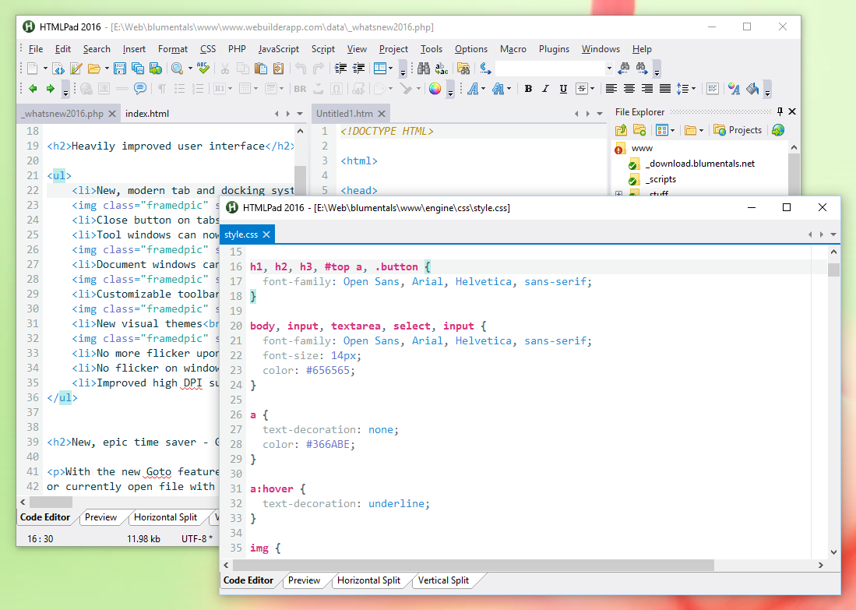The image size is (856, 610).
Task: Run the ABC spell check icon
Action: pos(203,69)
